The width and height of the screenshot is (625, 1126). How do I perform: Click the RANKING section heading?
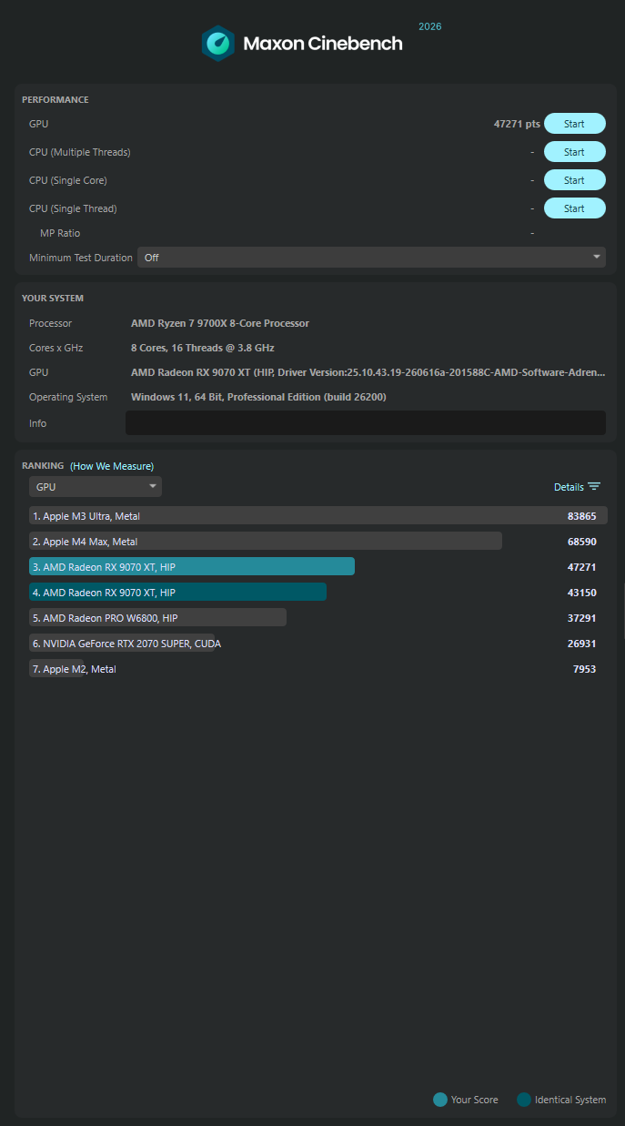(43, 465)
